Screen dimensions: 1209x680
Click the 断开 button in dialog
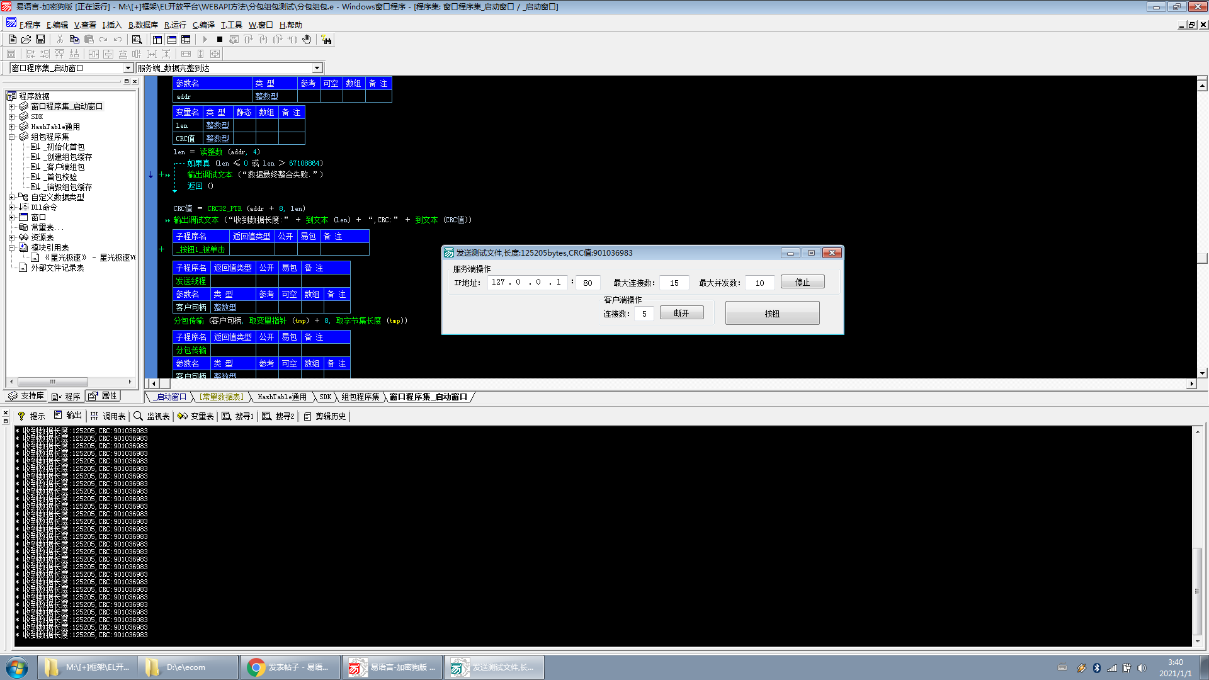pos(681,313)
